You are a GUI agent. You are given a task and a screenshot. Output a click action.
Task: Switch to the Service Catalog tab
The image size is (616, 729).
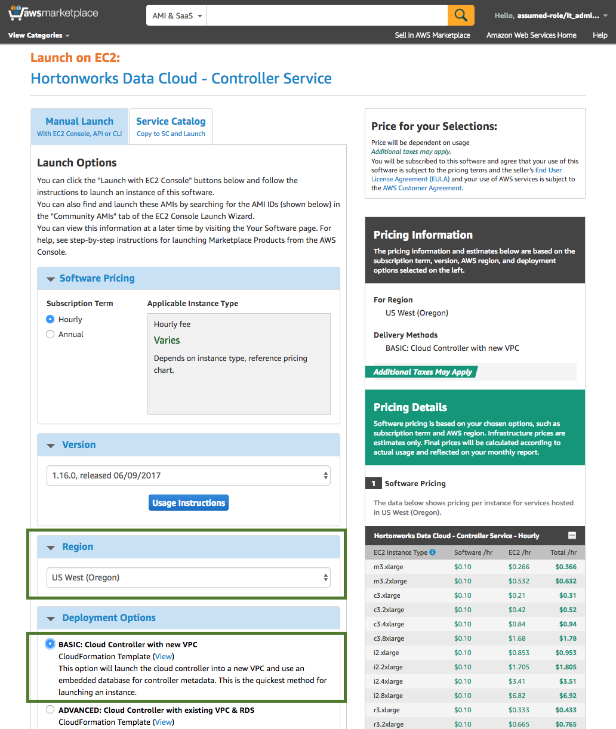coord(171,126)
